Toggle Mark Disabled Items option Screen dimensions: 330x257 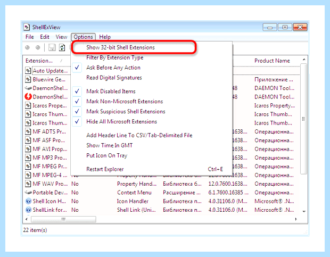(152, 92)
